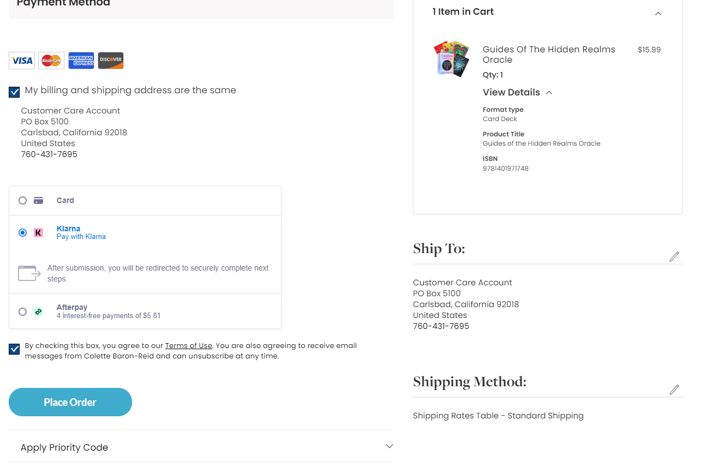Click the Visa card logo
The height and width of the screenshot is (467, 701).
[22, 61]
